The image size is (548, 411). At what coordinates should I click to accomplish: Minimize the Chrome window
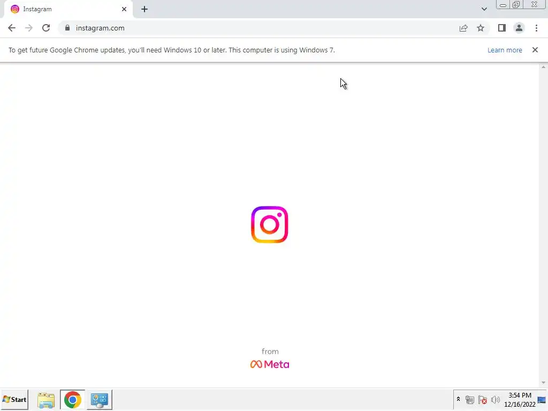[x=503, y=5]
